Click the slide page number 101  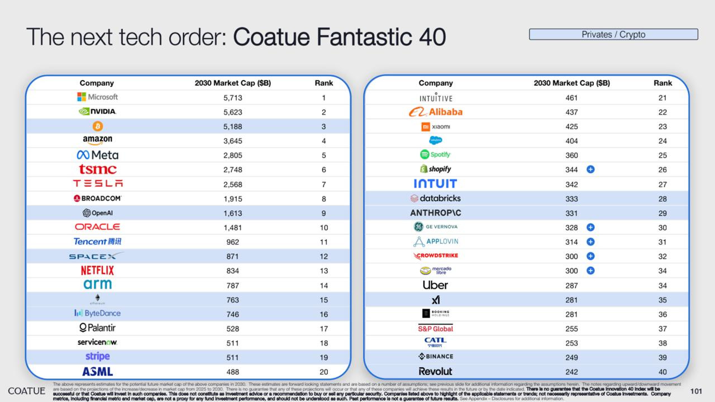[696, 390]
